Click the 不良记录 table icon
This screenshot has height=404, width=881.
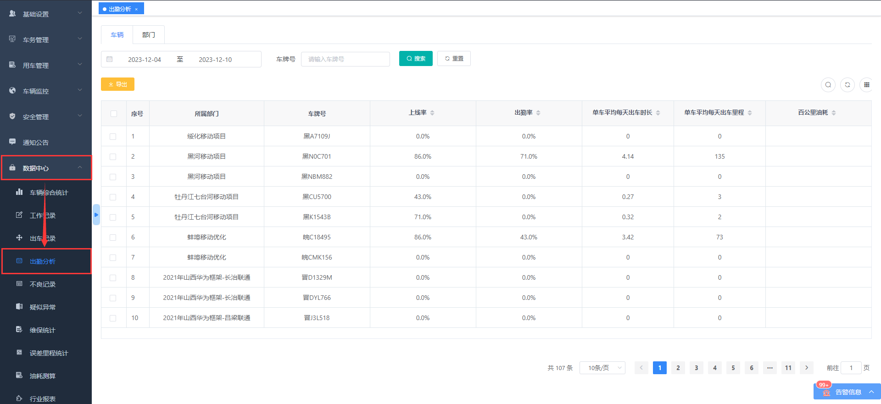tap(19, 284)
